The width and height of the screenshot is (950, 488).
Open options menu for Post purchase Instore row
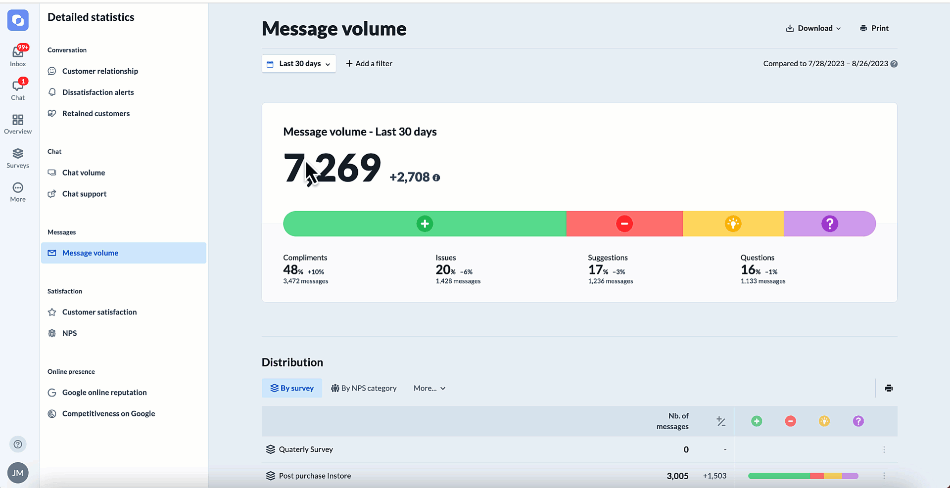point(884,476)
